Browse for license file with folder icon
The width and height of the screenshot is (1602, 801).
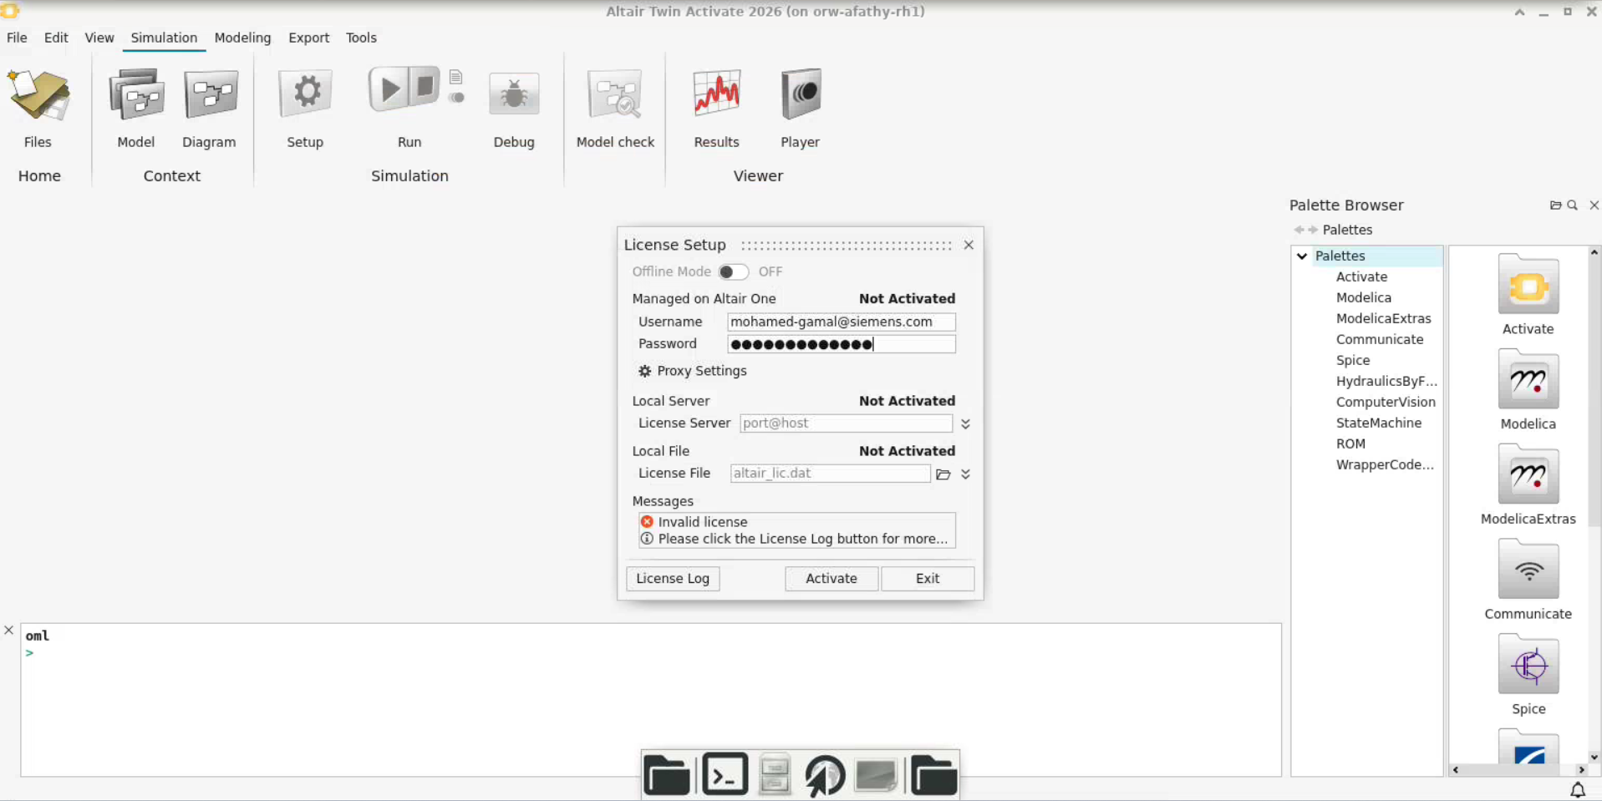pos(943,474)
